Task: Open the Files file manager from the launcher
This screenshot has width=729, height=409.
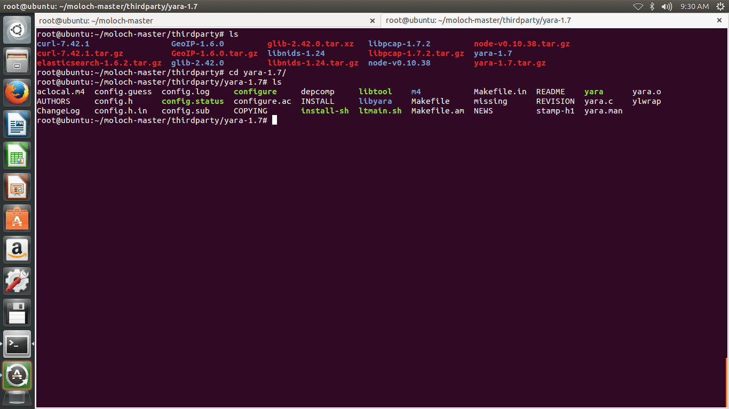Action: click(17, 60)
